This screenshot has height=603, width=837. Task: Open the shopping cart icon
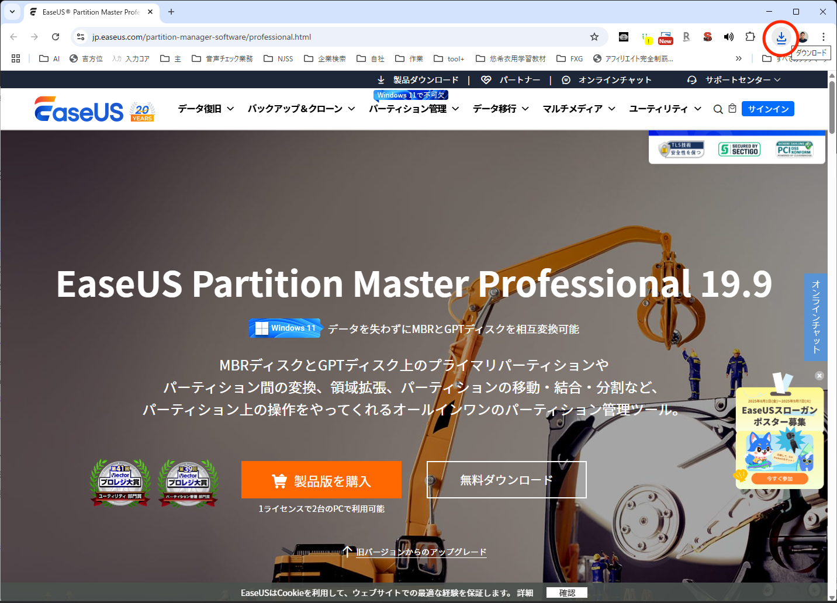732,109
